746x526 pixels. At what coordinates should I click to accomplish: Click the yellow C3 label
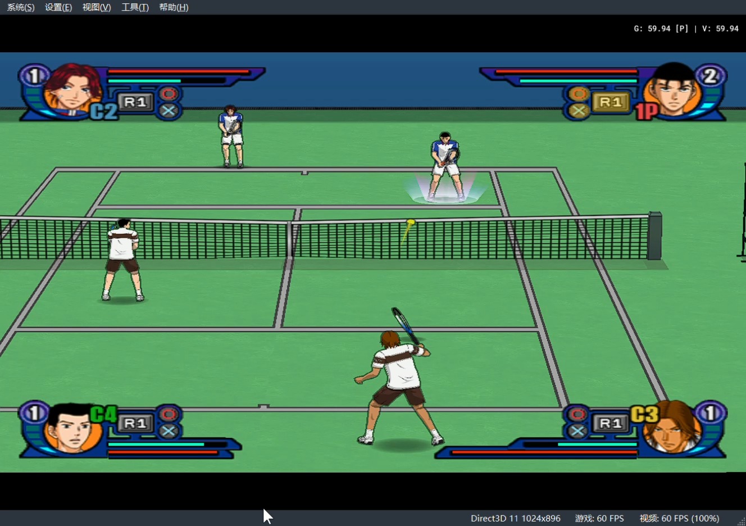[644, 415]
